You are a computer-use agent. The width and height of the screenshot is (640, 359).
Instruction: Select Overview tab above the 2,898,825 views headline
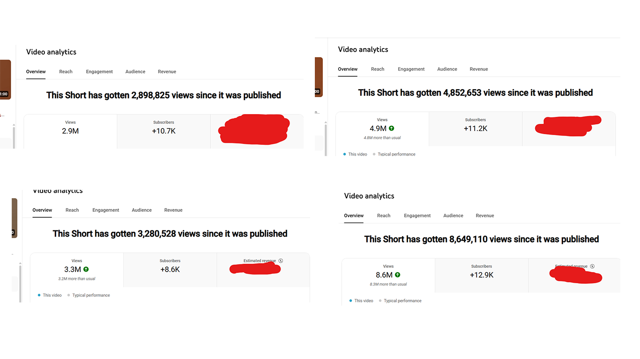[x=36, y=72]
